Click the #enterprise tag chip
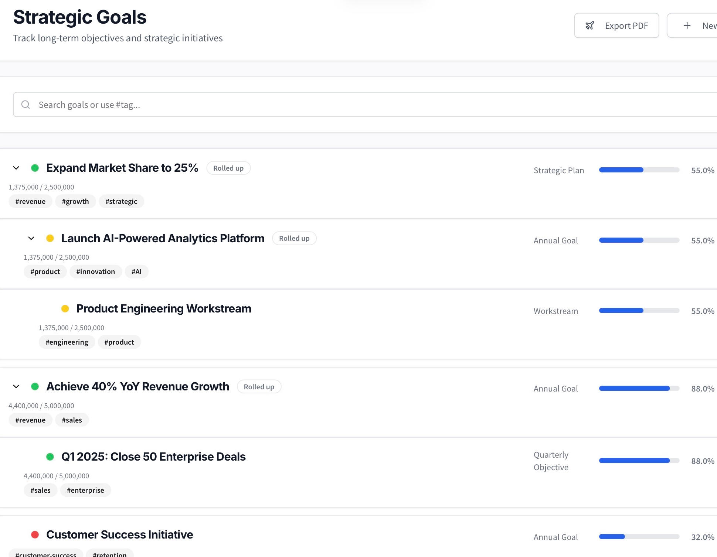717x557 pixels. [x=85, y=490]
